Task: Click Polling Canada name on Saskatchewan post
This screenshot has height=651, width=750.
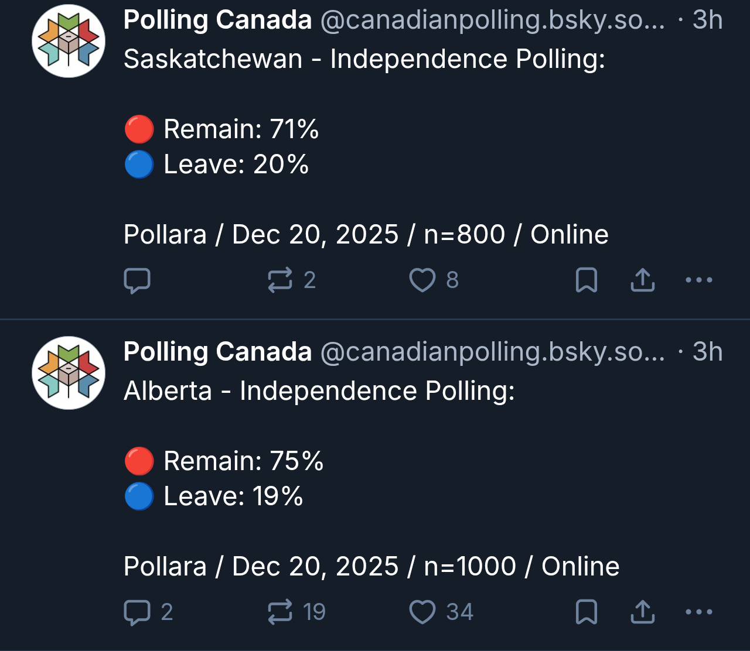Action: click(217, 20)
